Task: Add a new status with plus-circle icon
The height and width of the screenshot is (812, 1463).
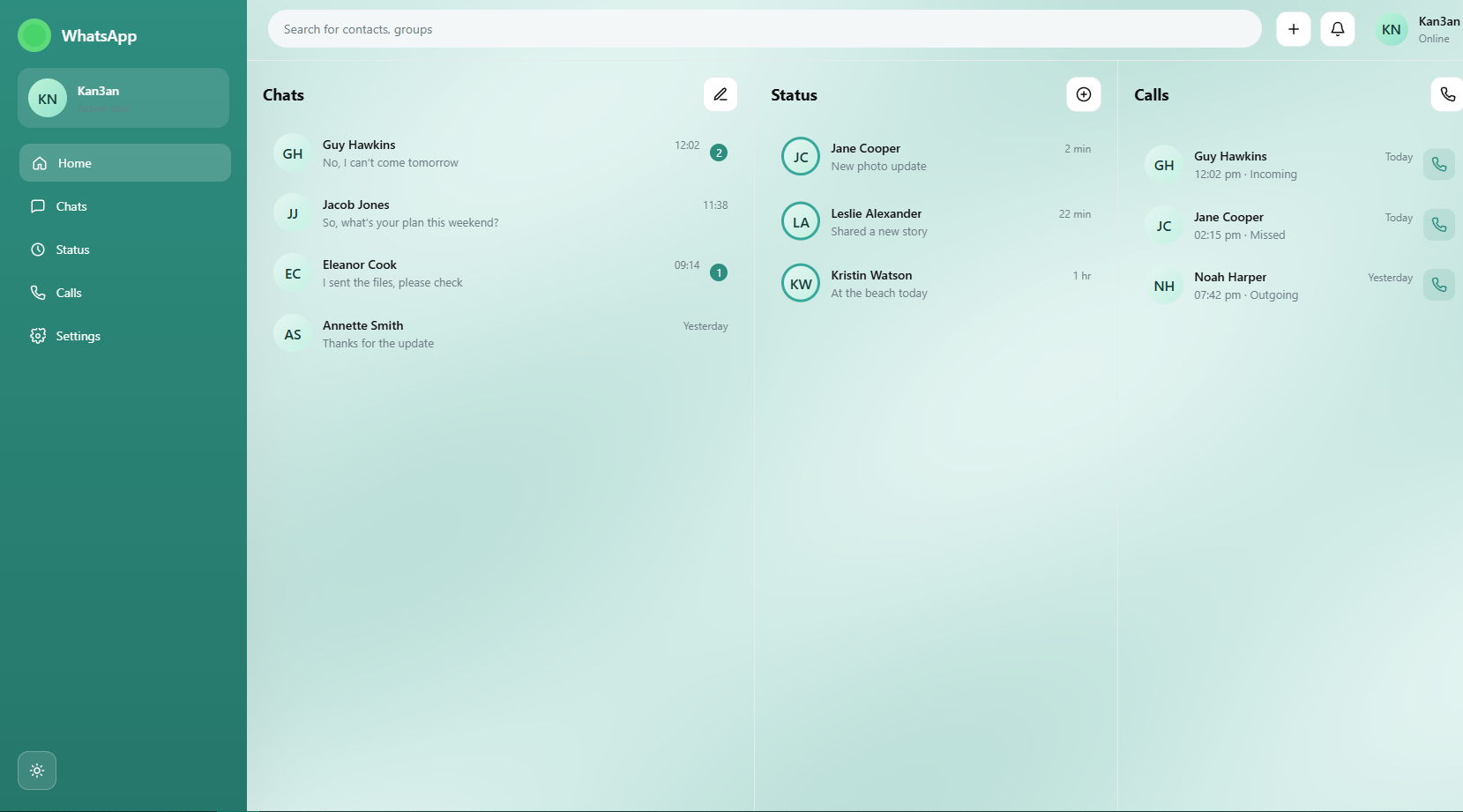Action: (x=1083, y=94)
